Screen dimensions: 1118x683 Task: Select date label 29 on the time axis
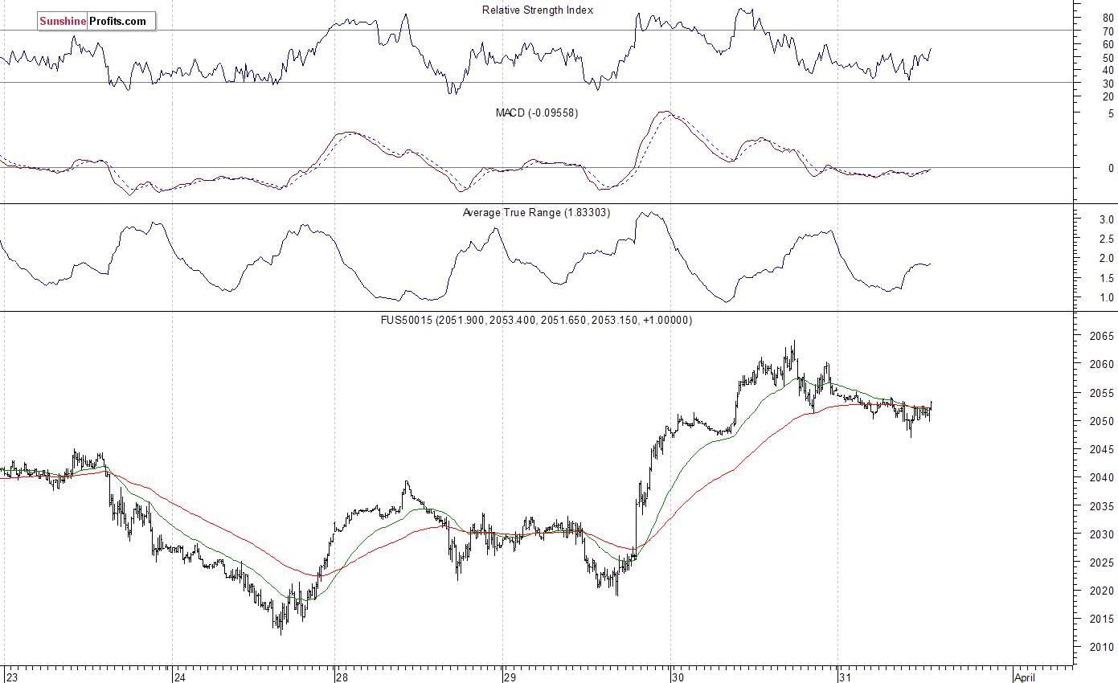(510, 677)
